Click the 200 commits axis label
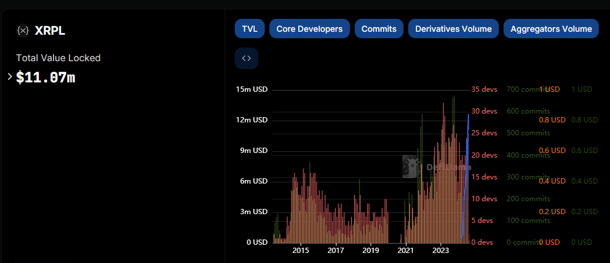The height and width of the screenshot is (263, 610). coord(528,199)
